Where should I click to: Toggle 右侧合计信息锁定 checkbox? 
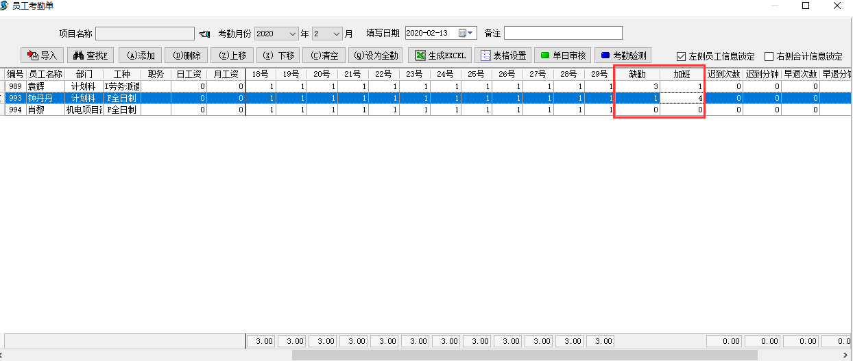click(769, 56)
